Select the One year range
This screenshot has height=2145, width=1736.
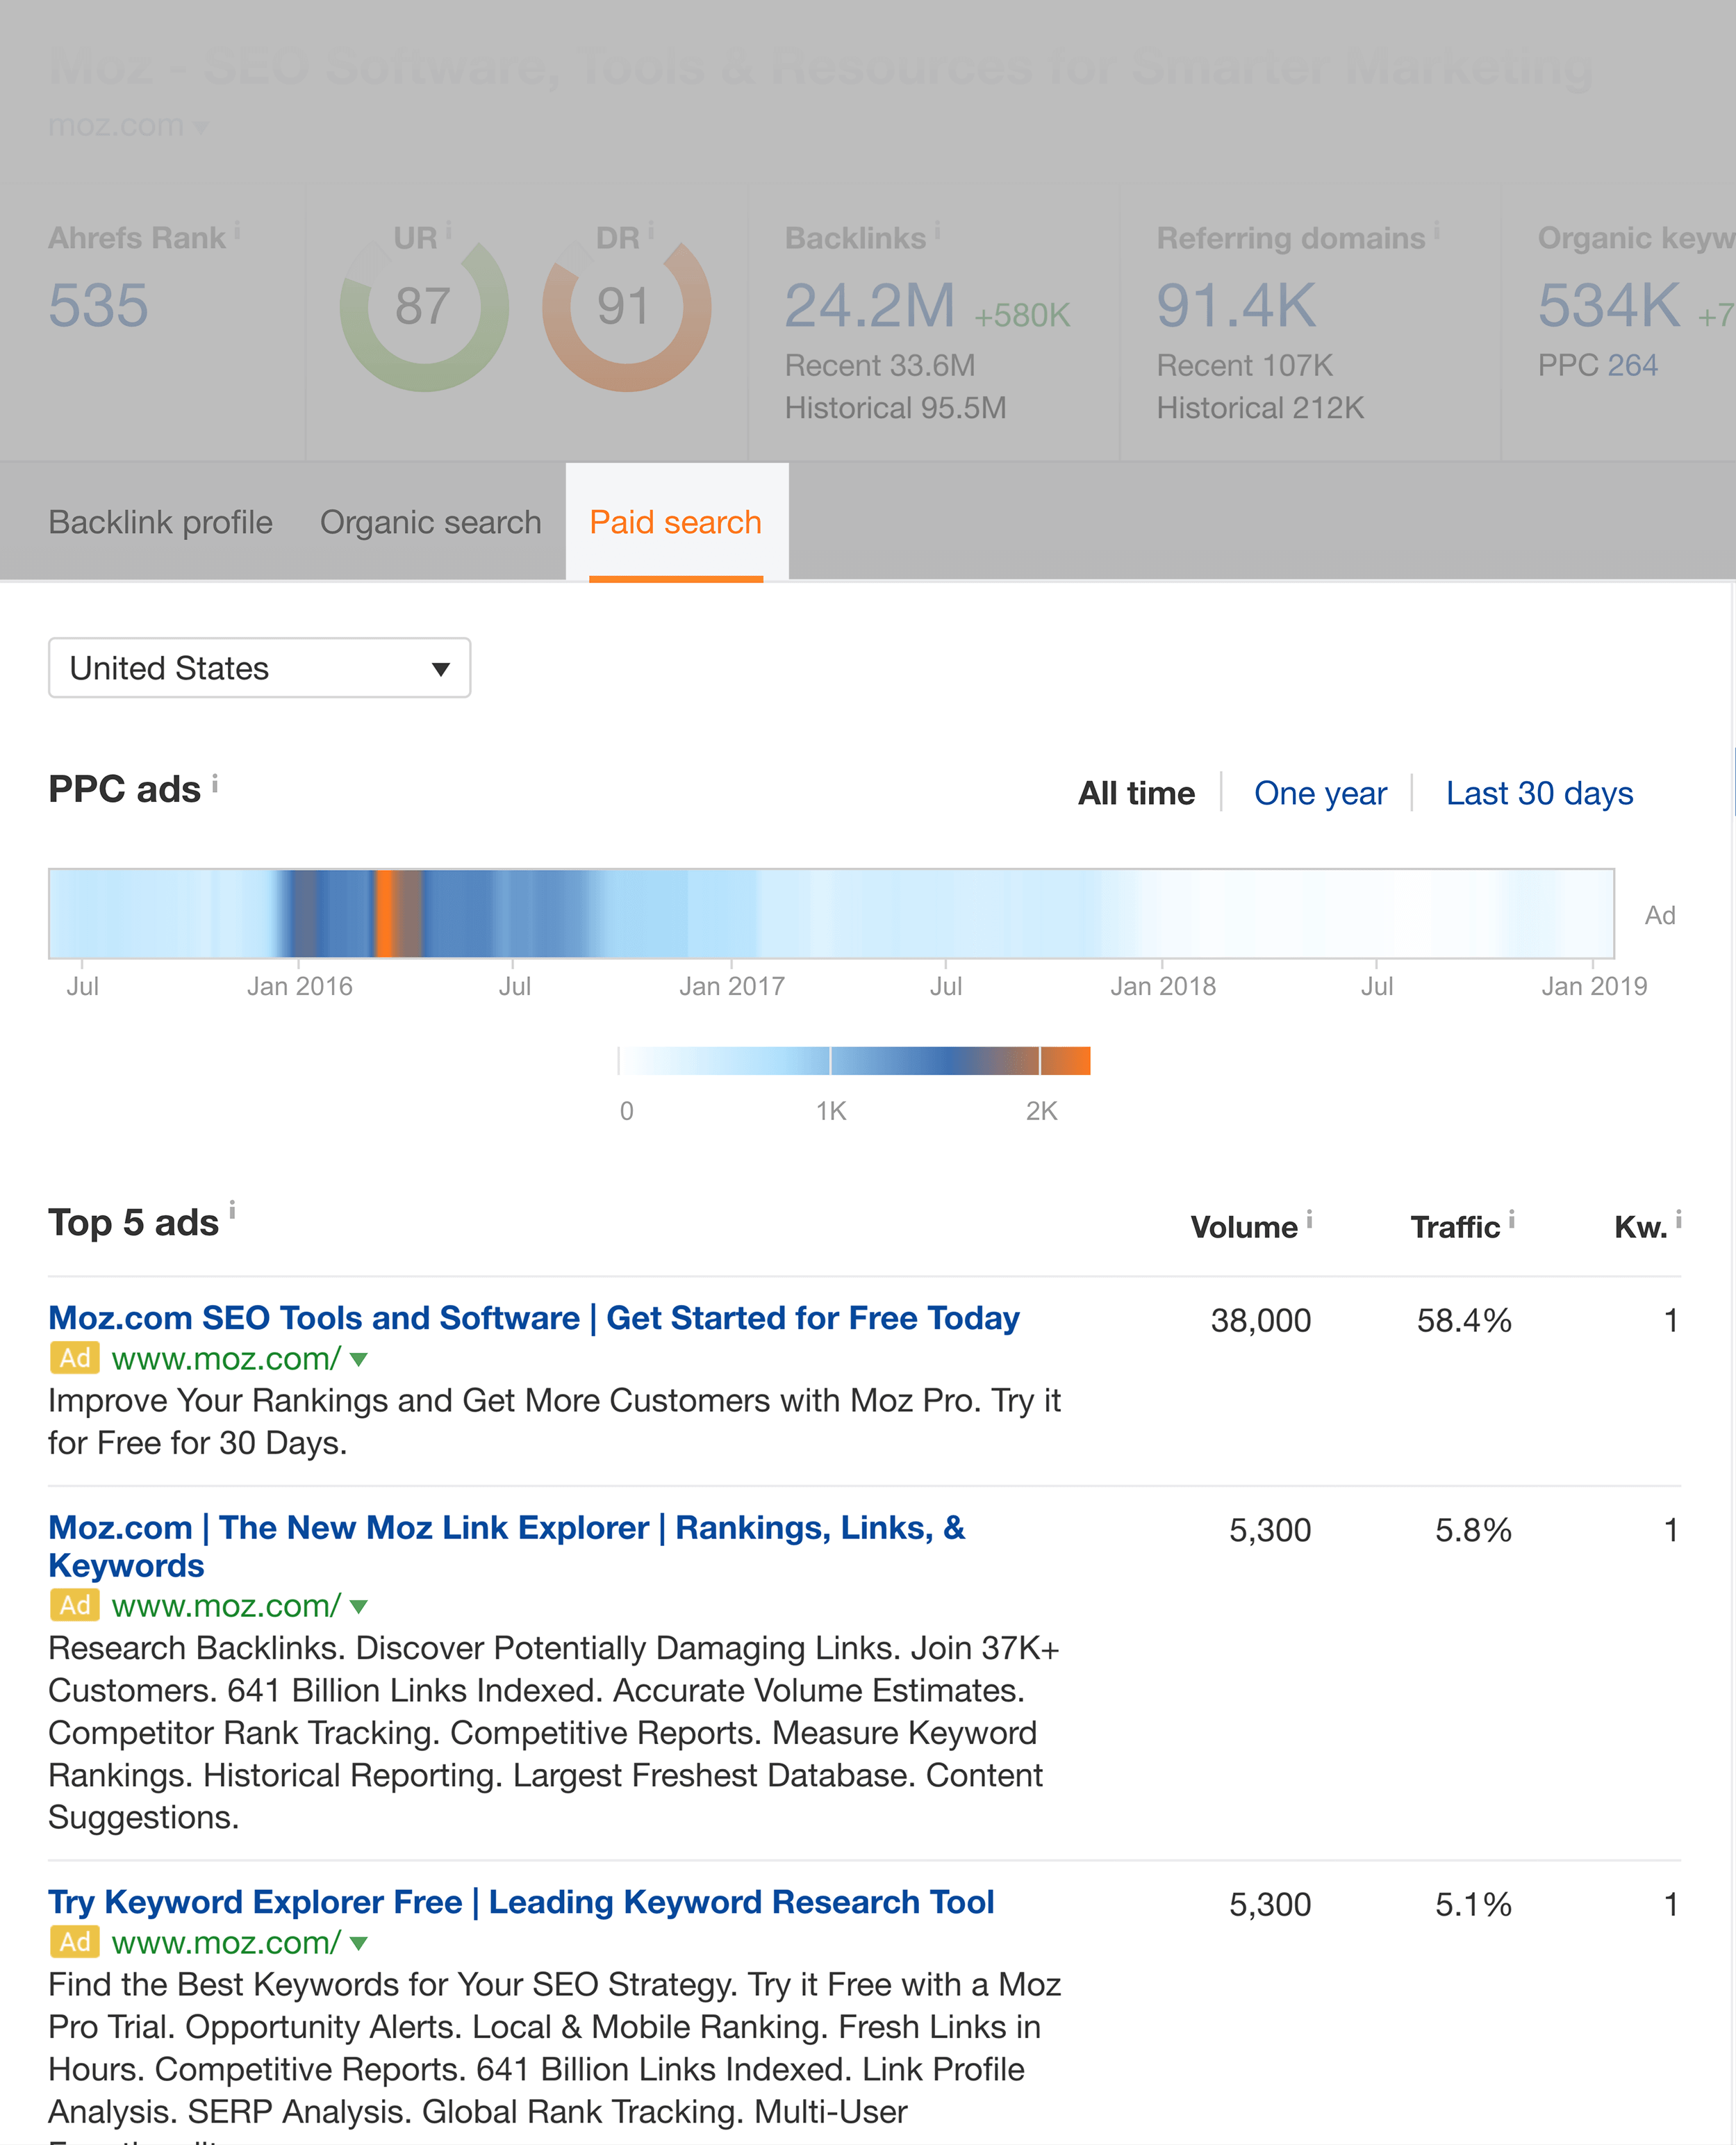coord(1320,793)
